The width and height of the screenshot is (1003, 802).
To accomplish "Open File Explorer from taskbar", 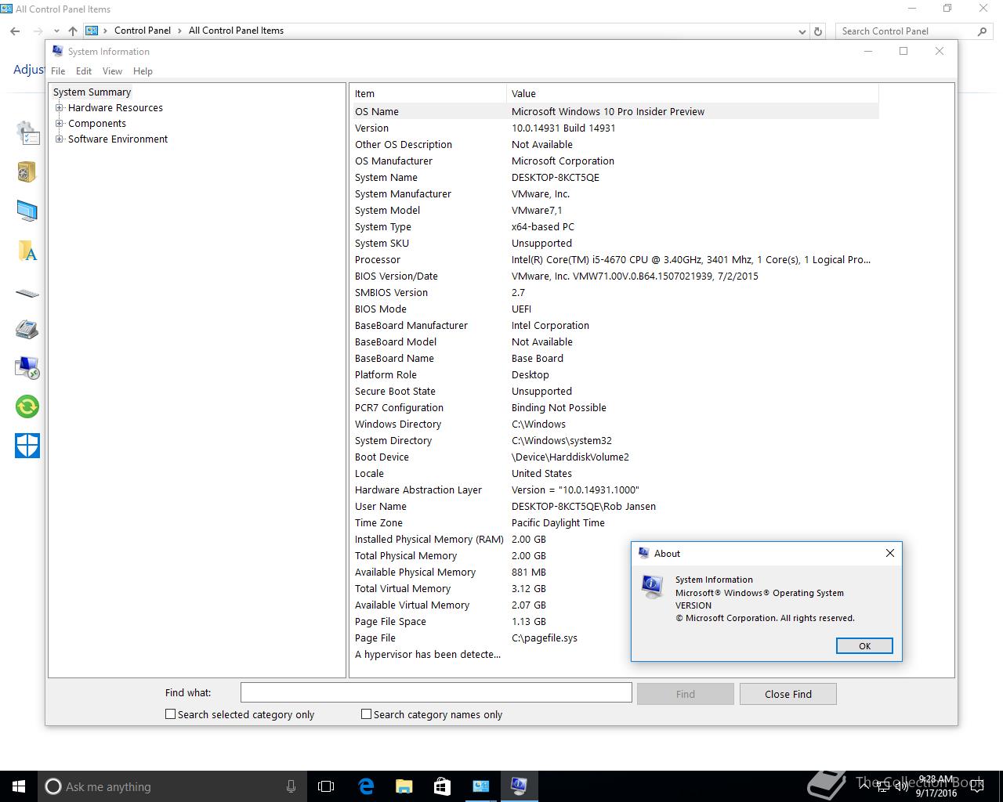I will tap(404, 786).
